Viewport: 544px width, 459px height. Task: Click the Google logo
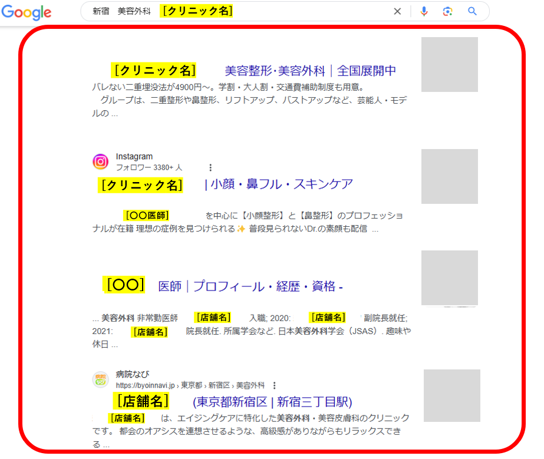[x=27, y=12]
